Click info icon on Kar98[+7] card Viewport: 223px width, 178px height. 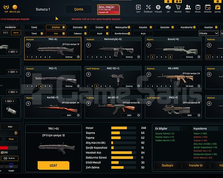78,115
